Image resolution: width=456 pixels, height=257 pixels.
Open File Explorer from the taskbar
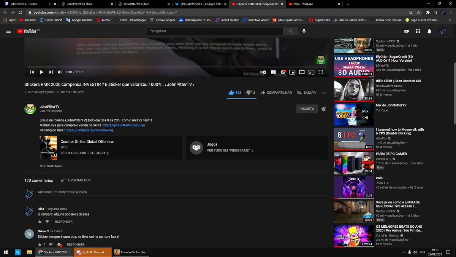click(x=29, y=252)
